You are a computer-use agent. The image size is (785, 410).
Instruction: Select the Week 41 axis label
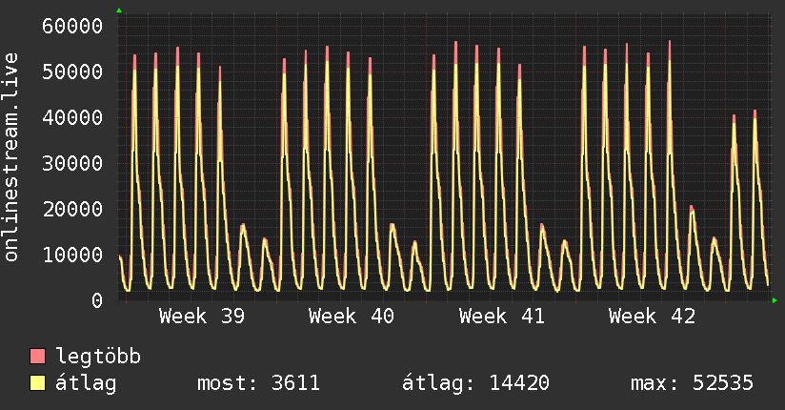(501, 317)
